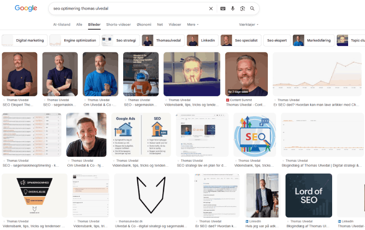Click the Content Summit favicon
Screen dimensions: 365x230
pyautogui.click(x=227, y=100)
